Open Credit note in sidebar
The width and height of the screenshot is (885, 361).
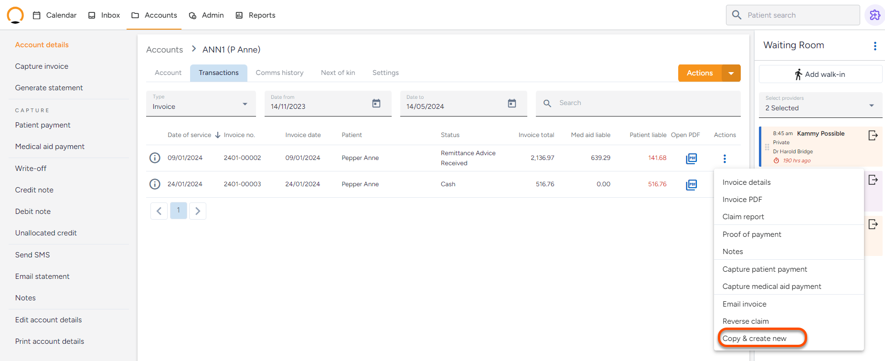34,190
